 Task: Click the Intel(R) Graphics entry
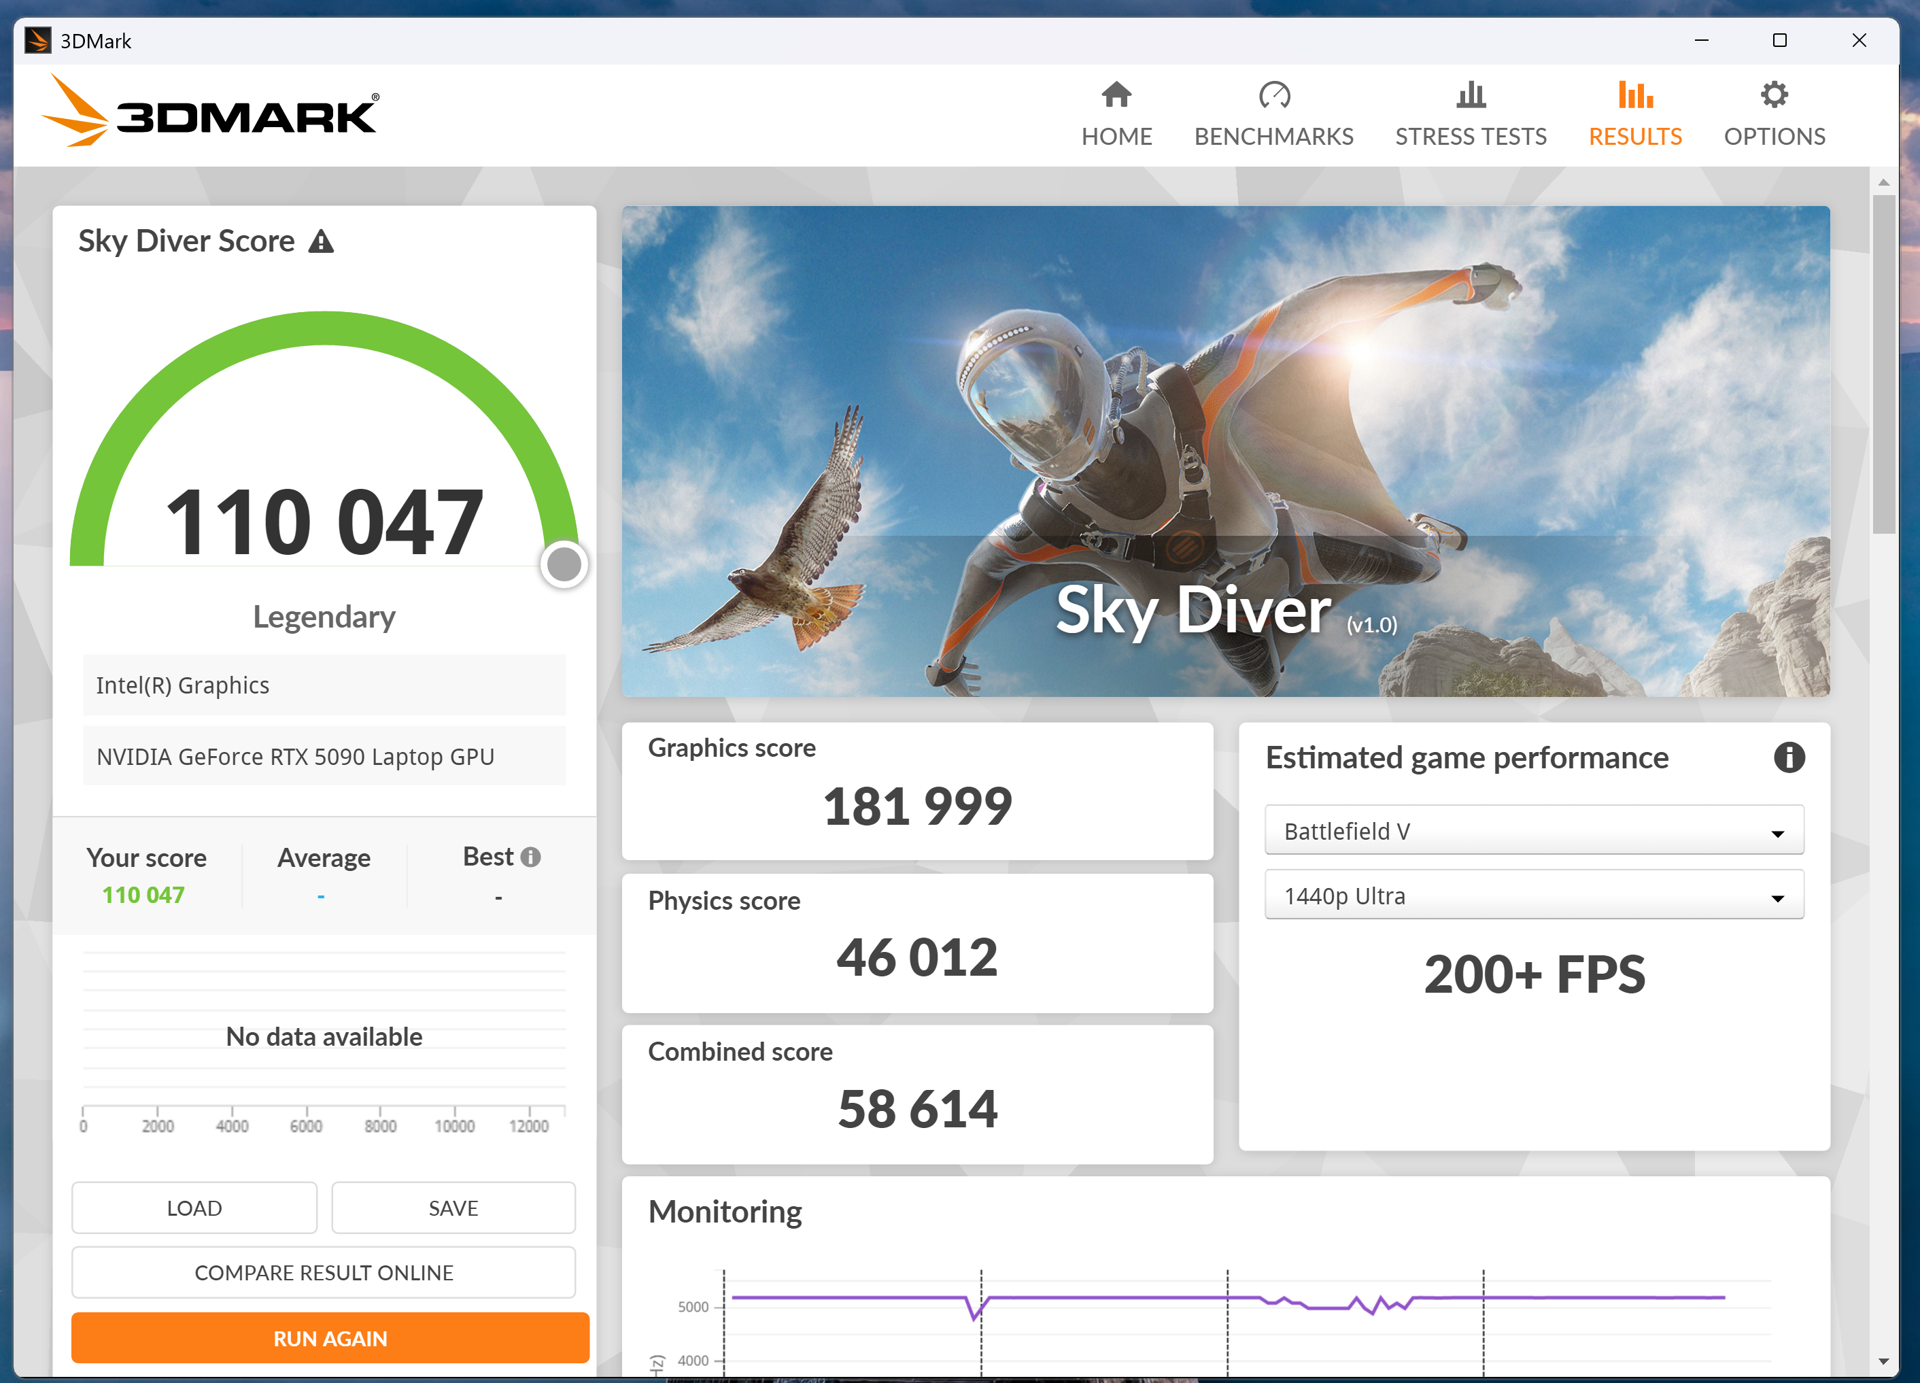(x=324, y=685)
